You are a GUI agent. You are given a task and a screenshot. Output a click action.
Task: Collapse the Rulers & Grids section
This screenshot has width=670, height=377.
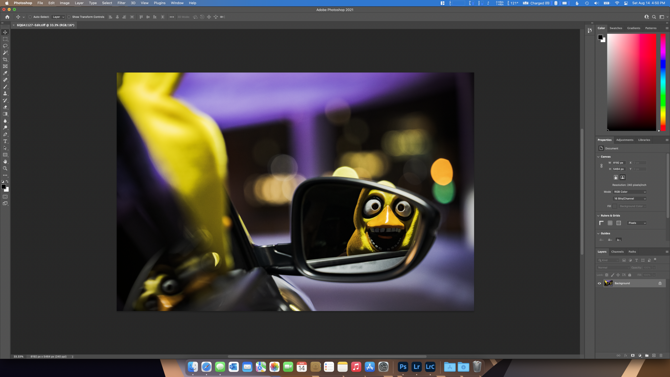[599, 216]
